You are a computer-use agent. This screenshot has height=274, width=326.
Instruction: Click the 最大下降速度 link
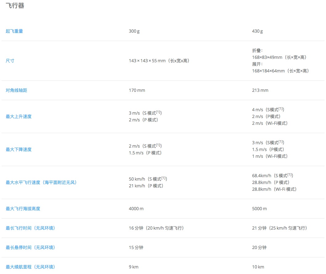[x=18, y=149]
